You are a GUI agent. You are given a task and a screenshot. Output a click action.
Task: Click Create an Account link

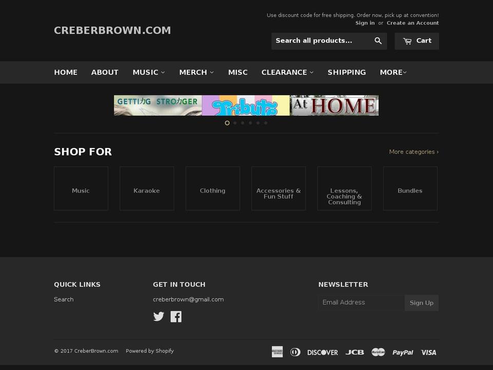[x=412, y=23]
